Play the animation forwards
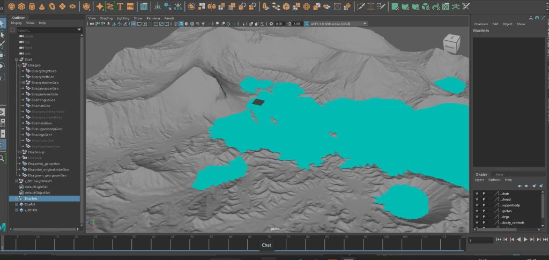This screenshot has height=260, width=549. point(525,240)
